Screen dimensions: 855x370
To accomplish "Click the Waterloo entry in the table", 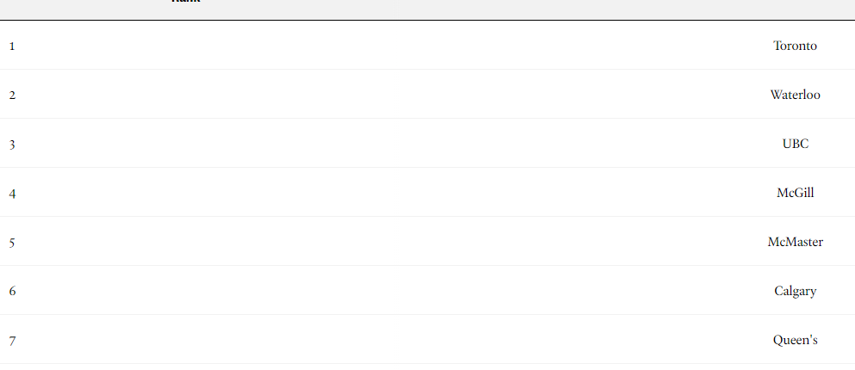I will click(x=795, y=95).
